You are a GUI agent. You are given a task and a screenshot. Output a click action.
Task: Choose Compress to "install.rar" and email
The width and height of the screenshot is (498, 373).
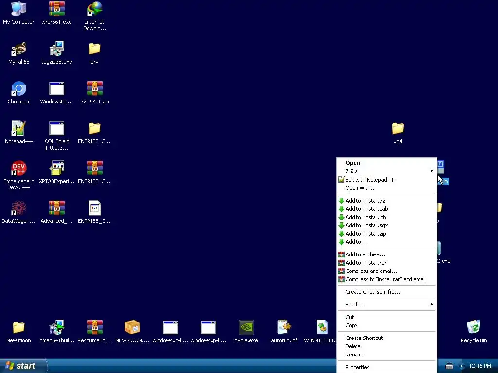(x=387, y=279)
